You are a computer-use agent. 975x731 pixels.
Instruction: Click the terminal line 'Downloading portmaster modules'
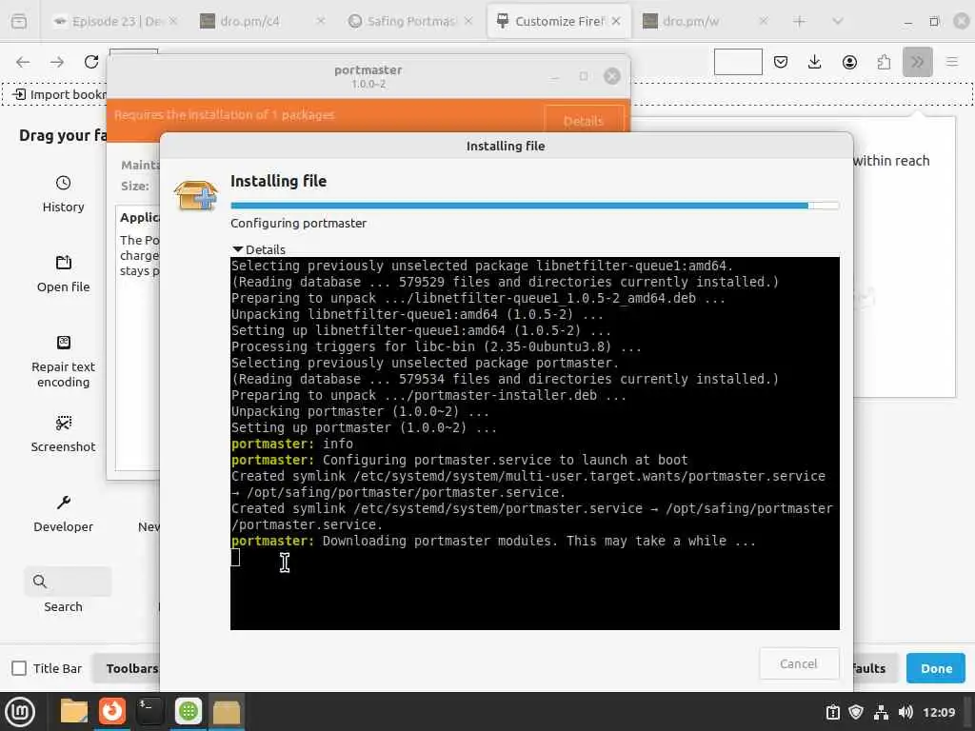click(493, 541)
